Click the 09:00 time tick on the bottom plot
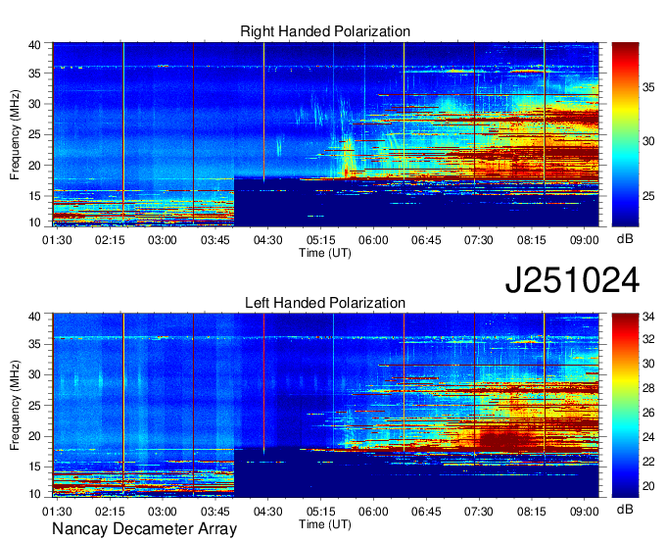Image resolution: width=666 pixels, height=541 pixels. pyautogui.click(x=584, y=511)
